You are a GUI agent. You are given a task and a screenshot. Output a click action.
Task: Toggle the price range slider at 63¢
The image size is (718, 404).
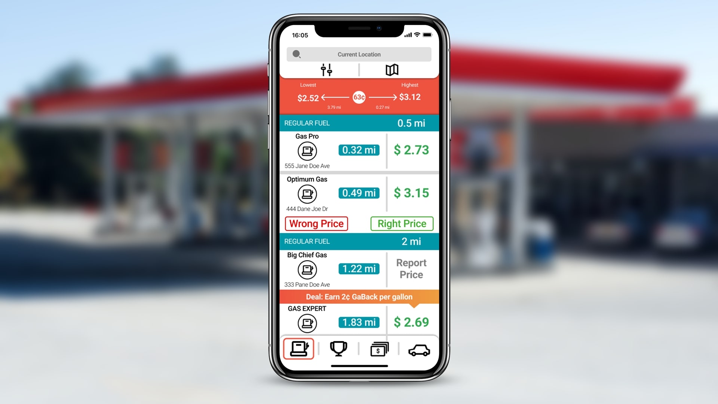click(x=359, y=97)
